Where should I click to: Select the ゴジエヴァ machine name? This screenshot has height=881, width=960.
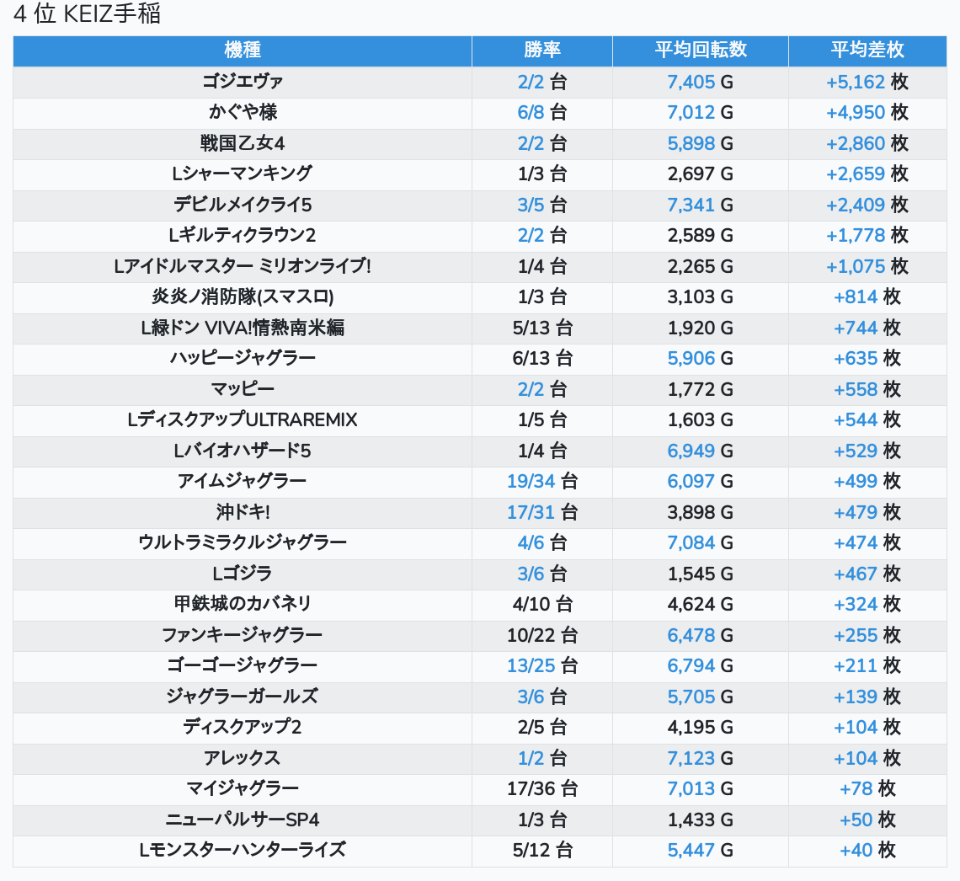[x=243, y=82]
